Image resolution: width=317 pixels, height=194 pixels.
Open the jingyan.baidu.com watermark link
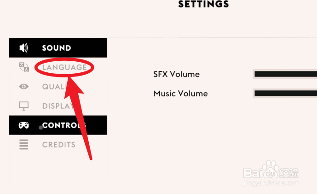click(x=271, y=183)
